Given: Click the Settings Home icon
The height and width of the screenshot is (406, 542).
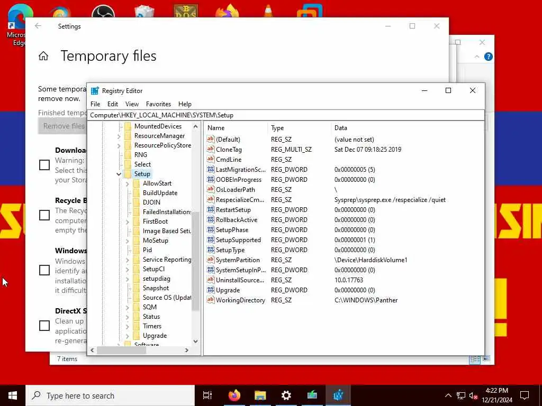Looking at the screenshot, I should (x=43, y=56).
